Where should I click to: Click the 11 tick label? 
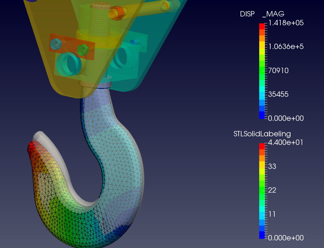tap(272, 214)
